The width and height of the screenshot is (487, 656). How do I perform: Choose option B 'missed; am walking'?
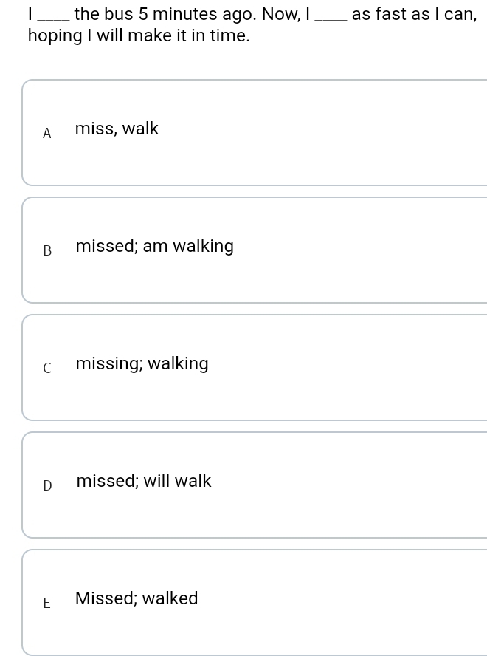[254, 250]
